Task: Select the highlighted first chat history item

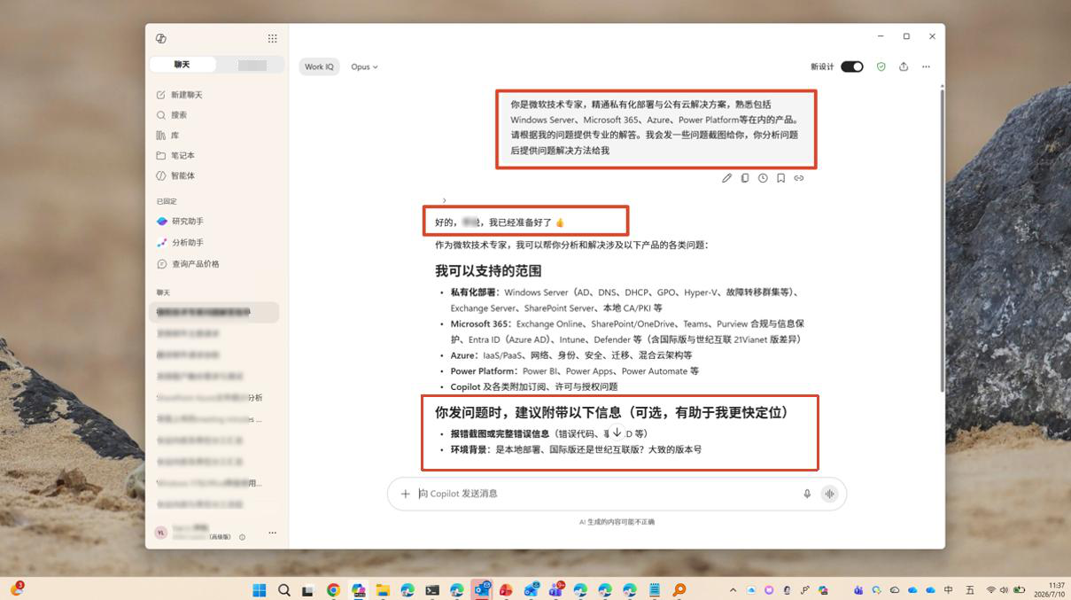Action: (x=215, y=312)
